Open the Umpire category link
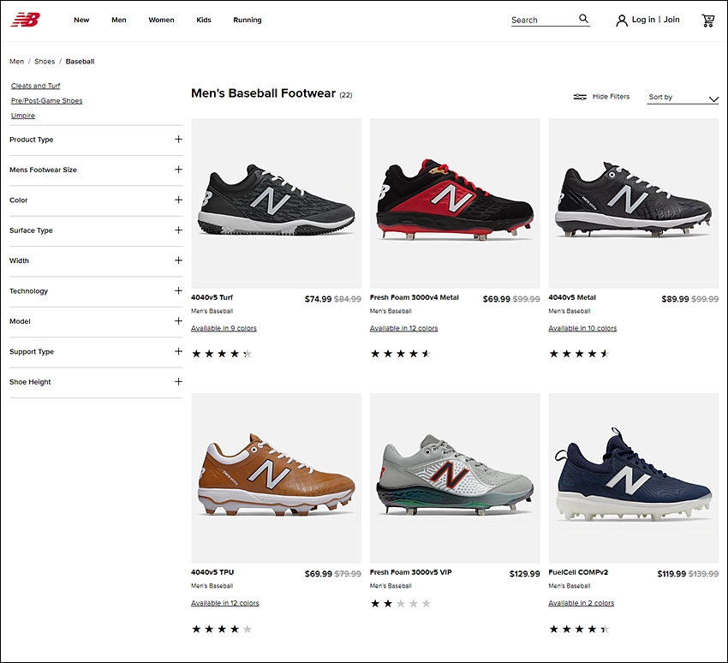 tap(23, 116)
